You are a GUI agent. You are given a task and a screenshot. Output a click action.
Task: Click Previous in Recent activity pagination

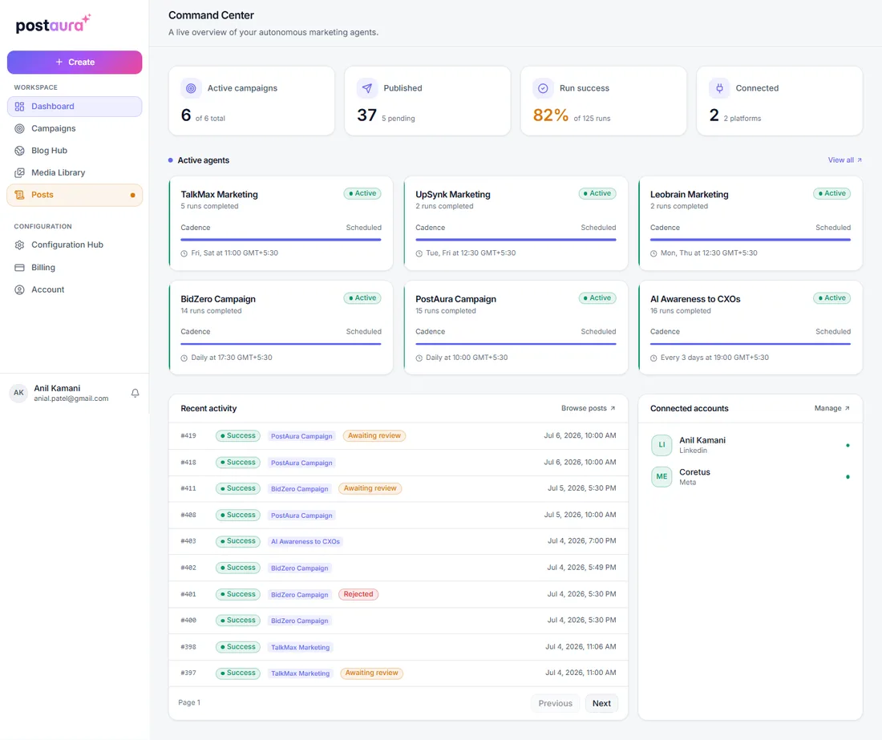555,703
